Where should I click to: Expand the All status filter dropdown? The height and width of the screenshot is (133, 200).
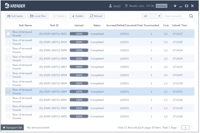[152, 16]
